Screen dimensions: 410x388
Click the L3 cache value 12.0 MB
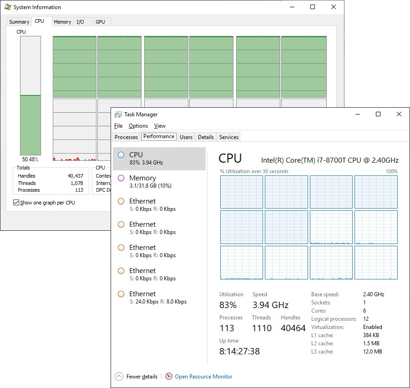tap(373, 352)
